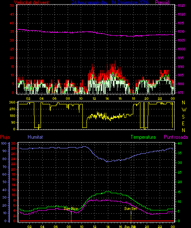Click the 40 temperature axis value
Image resolution: width=191 pixels, height=228 pixels.
[x=180, y=143]
